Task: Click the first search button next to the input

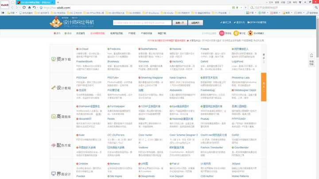Action: [x=179, y=23]
